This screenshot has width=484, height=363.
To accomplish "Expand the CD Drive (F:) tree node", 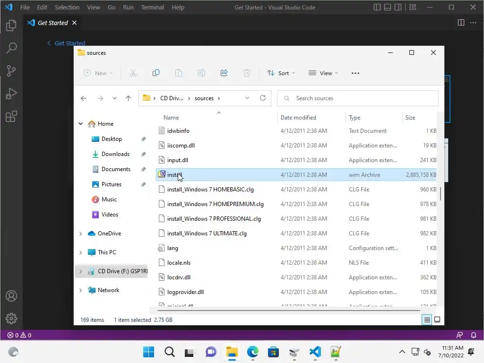I will [x=80, y=271].
